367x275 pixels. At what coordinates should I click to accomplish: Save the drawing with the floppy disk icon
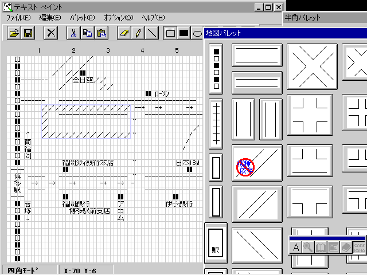(28, 33)
